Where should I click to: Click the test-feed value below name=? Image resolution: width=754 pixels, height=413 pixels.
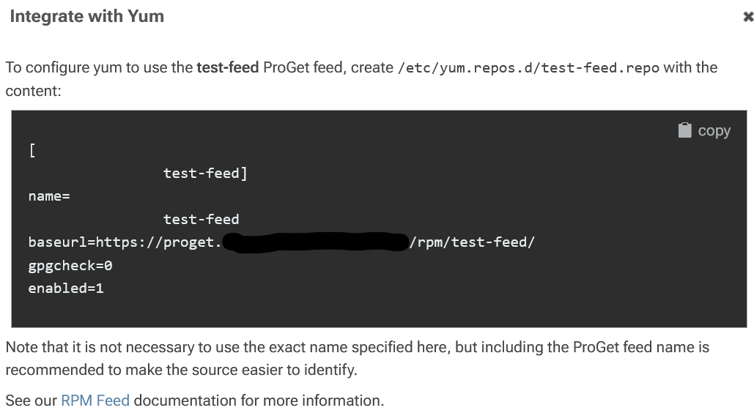point(201,219)
